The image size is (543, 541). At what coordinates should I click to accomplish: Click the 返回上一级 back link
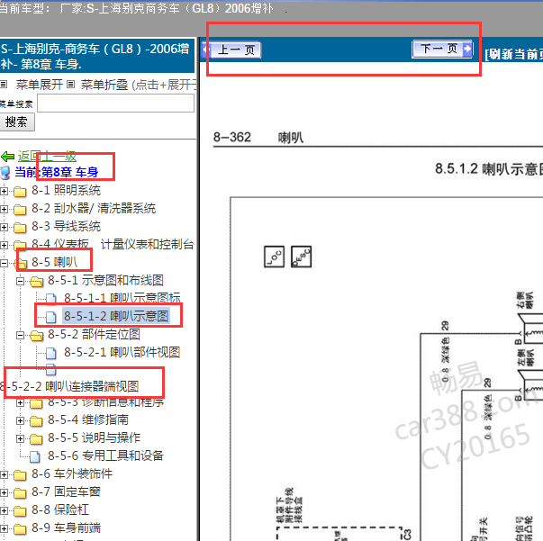click(x=47, y=157)
